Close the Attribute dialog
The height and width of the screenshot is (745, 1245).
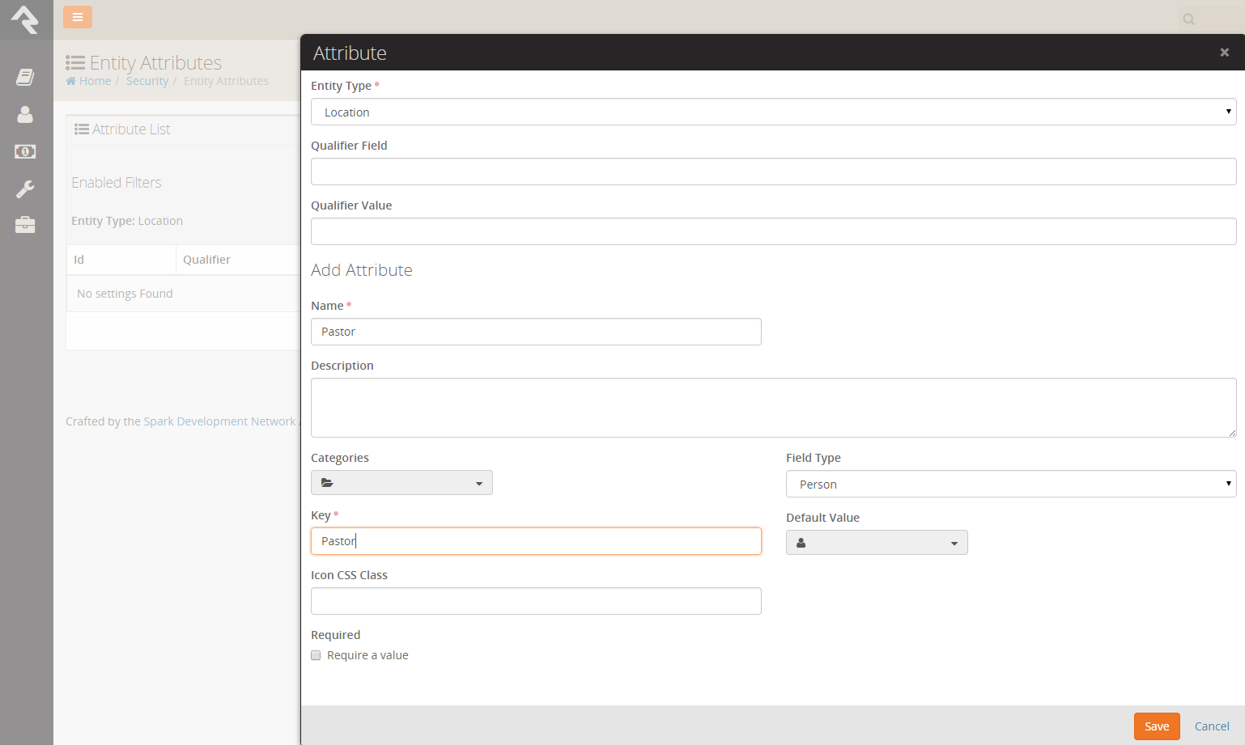1224,53
